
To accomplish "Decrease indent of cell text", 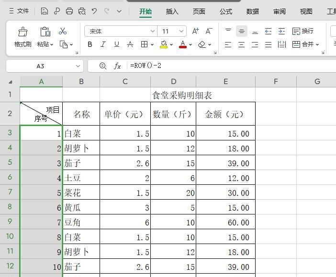I will (269, 31).
